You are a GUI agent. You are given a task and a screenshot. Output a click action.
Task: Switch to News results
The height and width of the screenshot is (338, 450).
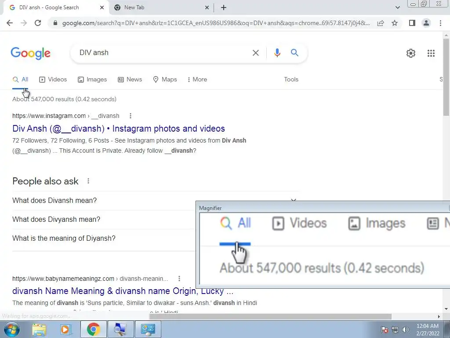[x=130, y=80]
